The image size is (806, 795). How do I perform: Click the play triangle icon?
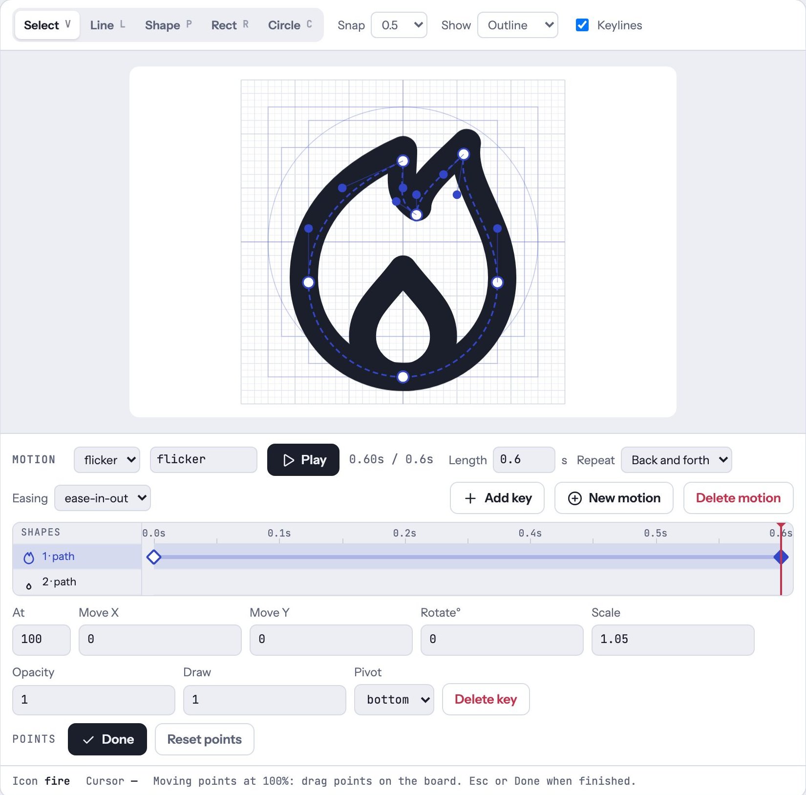[289, 460]
